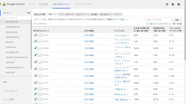
Task: Open the settings gear icon
Action: point(167,4)
